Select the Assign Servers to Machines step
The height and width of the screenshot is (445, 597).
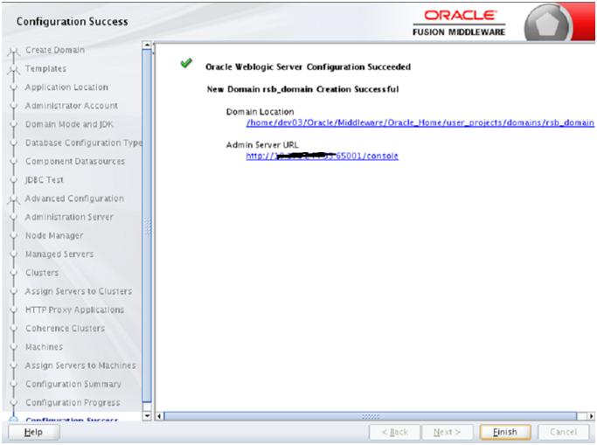pyautogui.click(x=80, y=365)
